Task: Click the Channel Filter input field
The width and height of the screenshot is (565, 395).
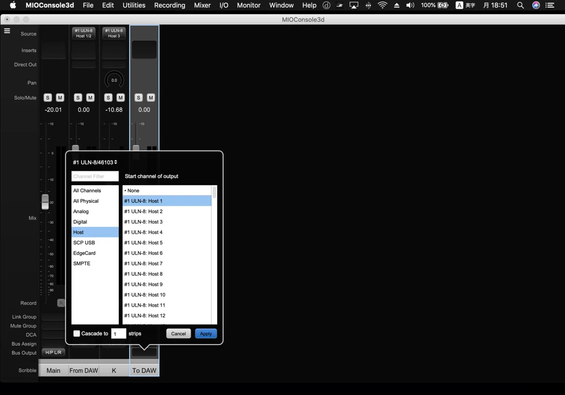Action: tap(95, 176)
